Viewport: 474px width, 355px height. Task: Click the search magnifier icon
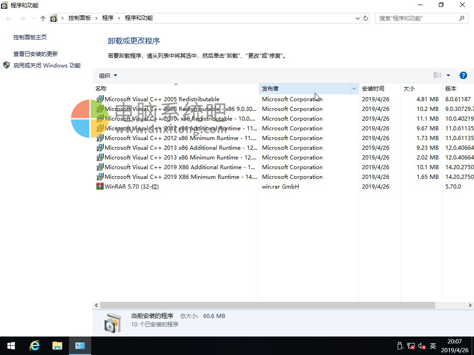point(462,18)
